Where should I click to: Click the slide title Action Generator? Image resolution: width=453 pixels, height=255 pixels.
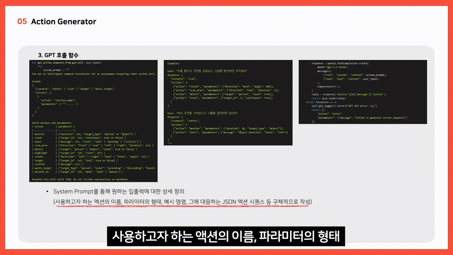click(x=63, y=21)
